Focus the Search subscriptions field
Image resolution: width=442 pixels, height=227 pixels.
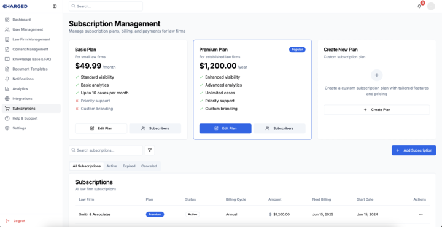[x=106, y=150]
